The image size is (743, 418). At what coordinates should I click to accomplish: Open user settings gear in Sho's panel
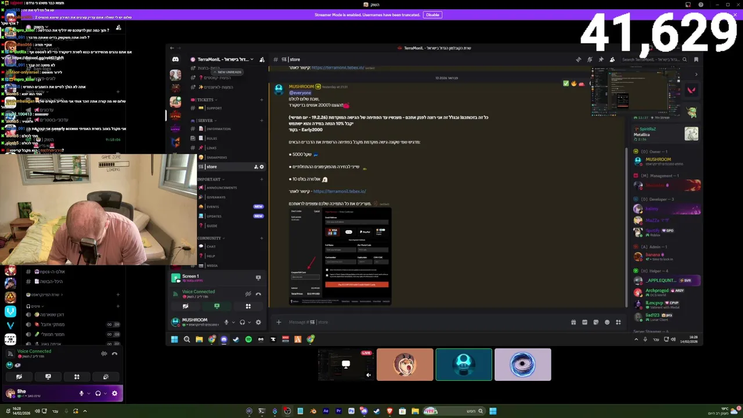(114, 394)
